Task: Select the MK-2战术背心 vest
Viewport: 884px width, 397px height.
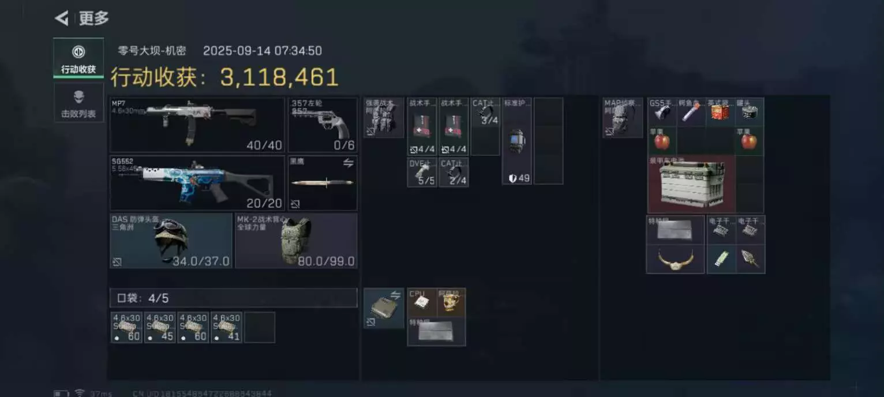Action: click(x=296, y=241)
